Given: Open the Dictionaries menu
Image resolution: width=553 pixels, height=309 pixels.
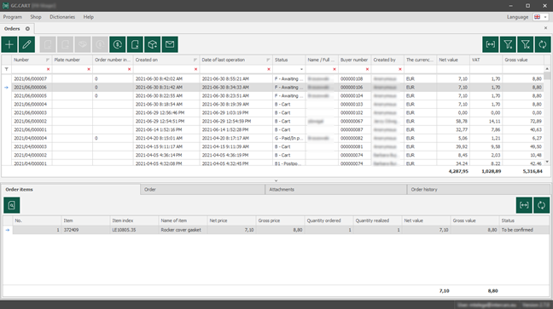Looking at the screenshot, I should click(62, 17).
